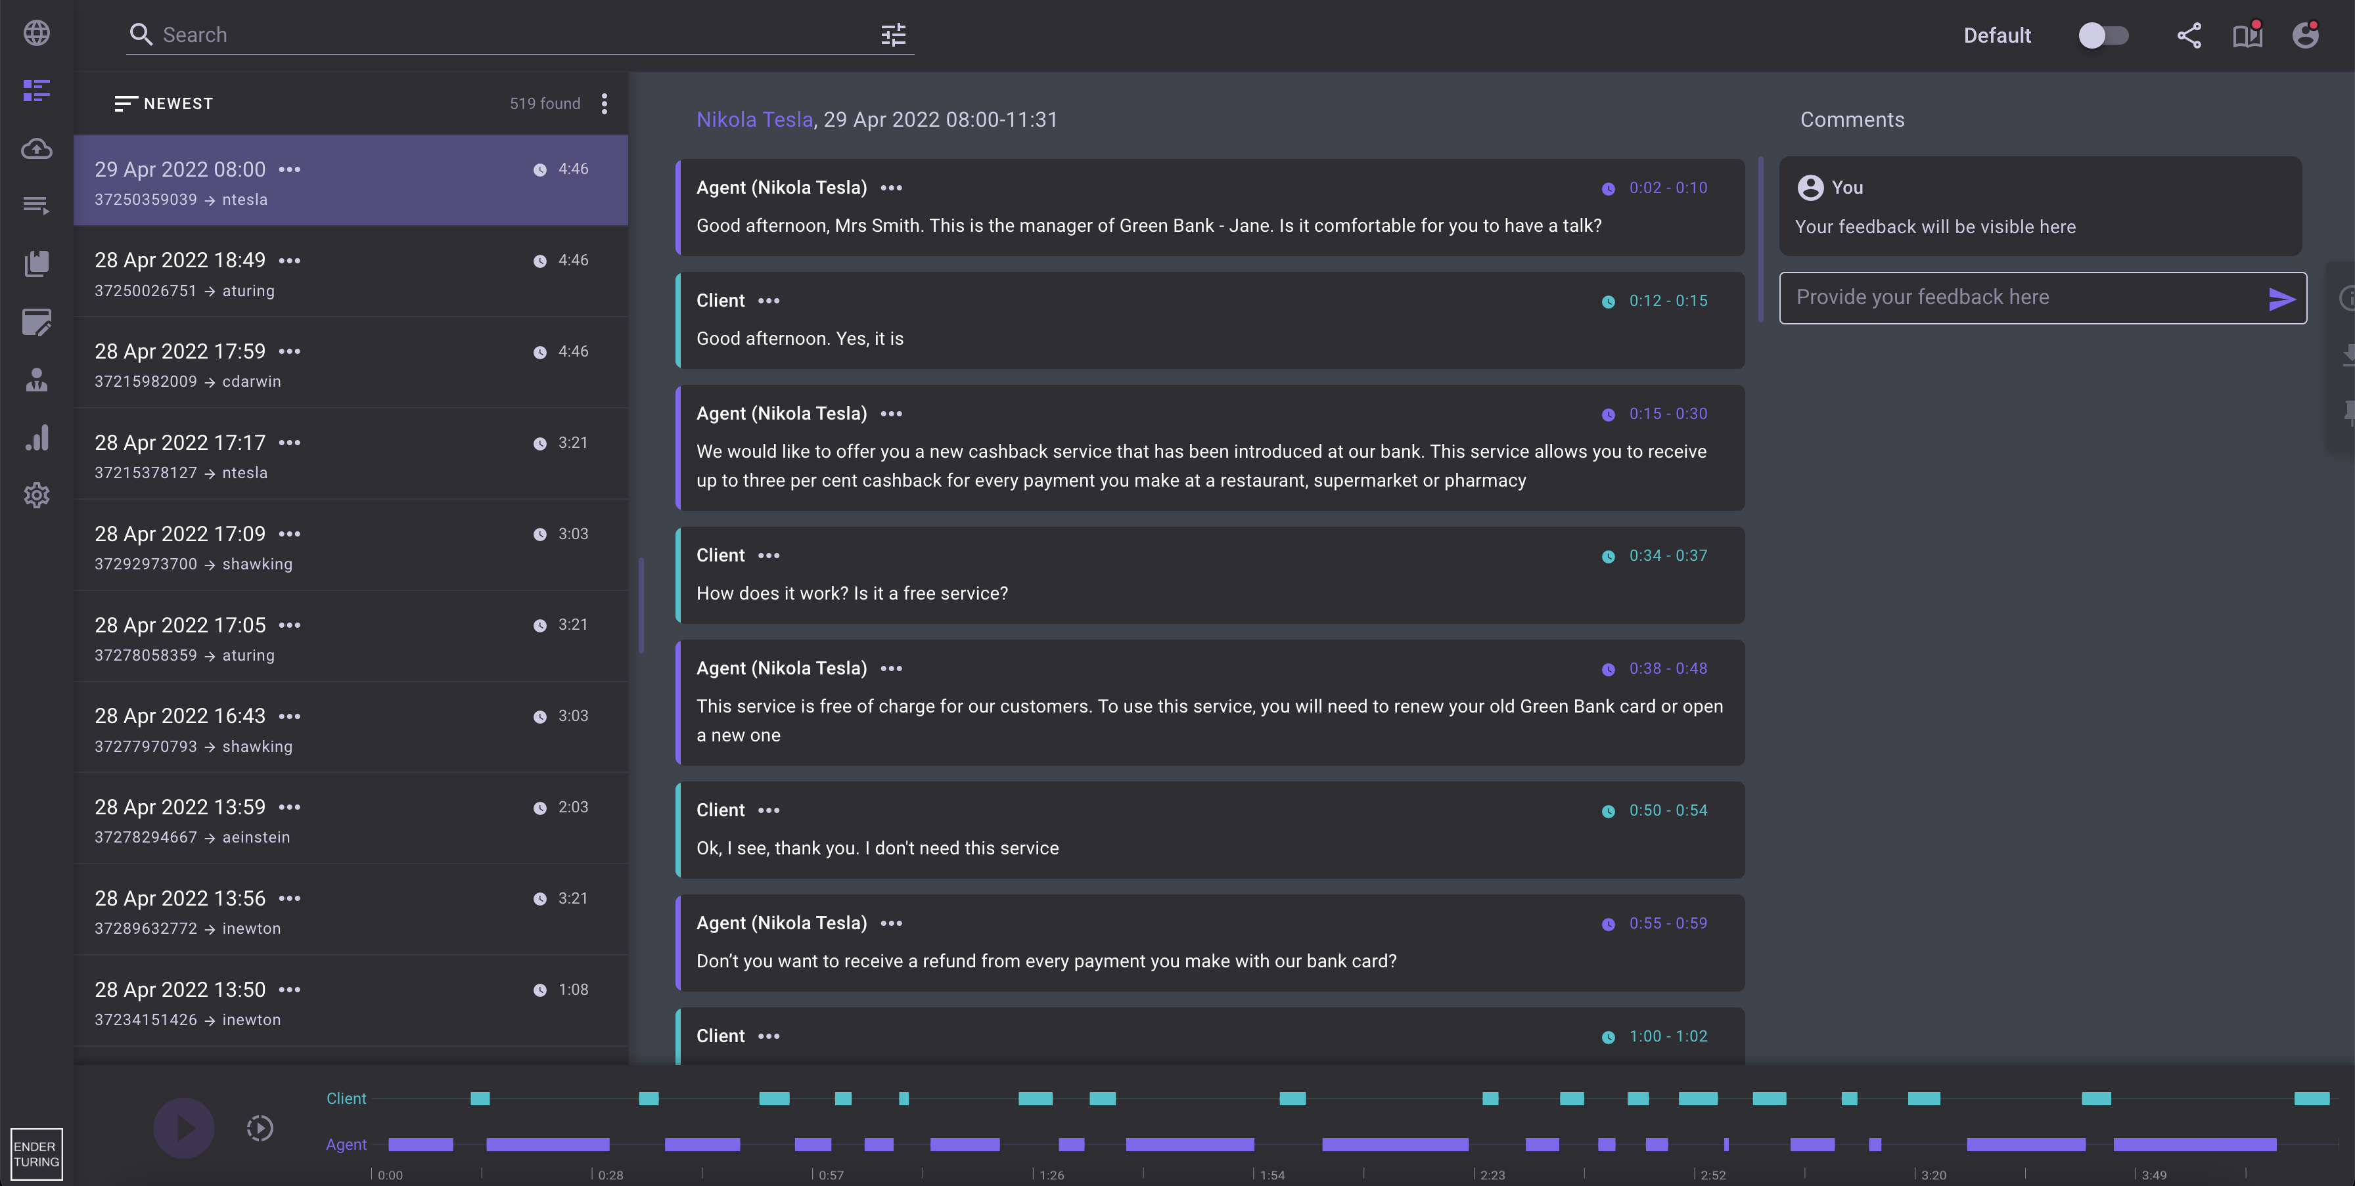Select the 28 Apr 2022 17:59 cdarwin conversation
2355x1186 pixels.
click(350, 362)
